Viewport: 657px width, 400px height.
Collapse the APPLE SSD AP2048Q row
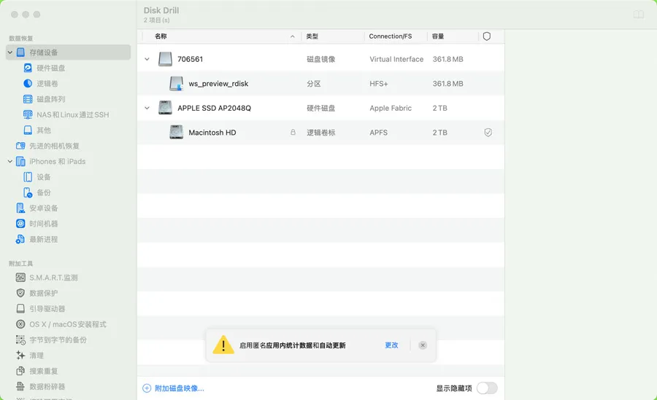147,109
